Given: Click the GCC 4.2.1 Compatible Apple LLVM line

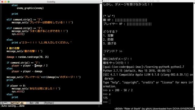Looking at the screenshot, I should [148, 75].
